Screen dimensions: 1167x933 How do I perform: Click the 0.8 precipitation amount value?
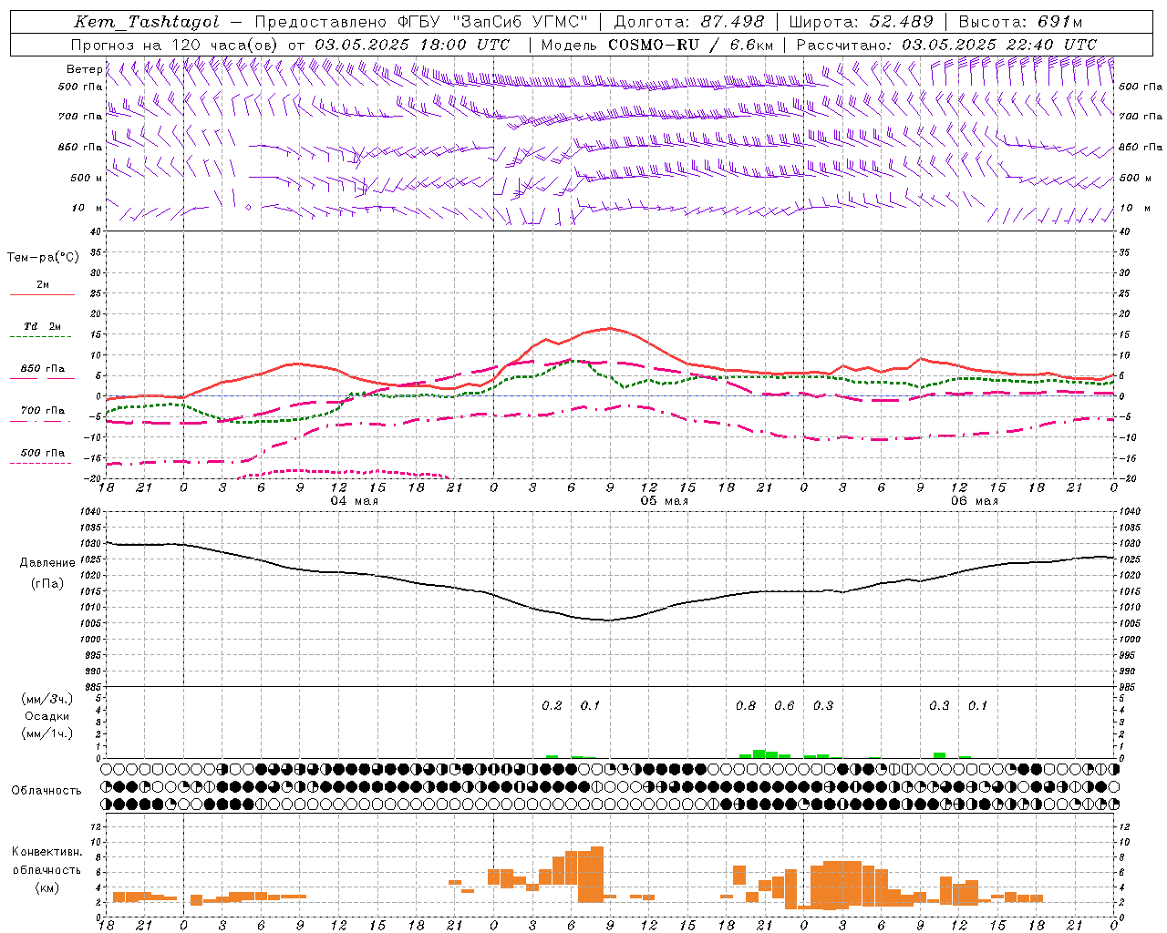[746, 705]
